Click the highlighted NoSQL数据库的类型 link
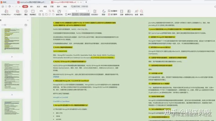This screenshot has height=121, width=216. (60, 51)
